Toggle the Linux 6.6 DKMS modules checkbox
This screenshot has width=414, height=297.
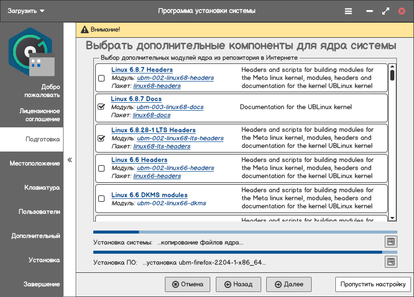(101, 198)
